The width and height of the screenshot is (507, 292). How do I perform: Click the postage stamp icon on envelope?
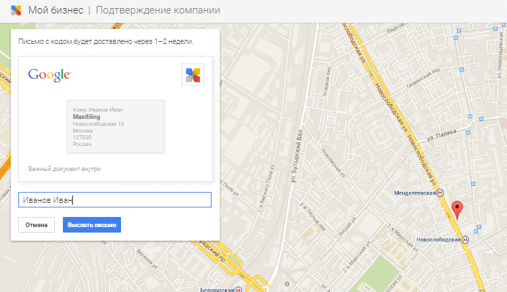coord(193,74)
